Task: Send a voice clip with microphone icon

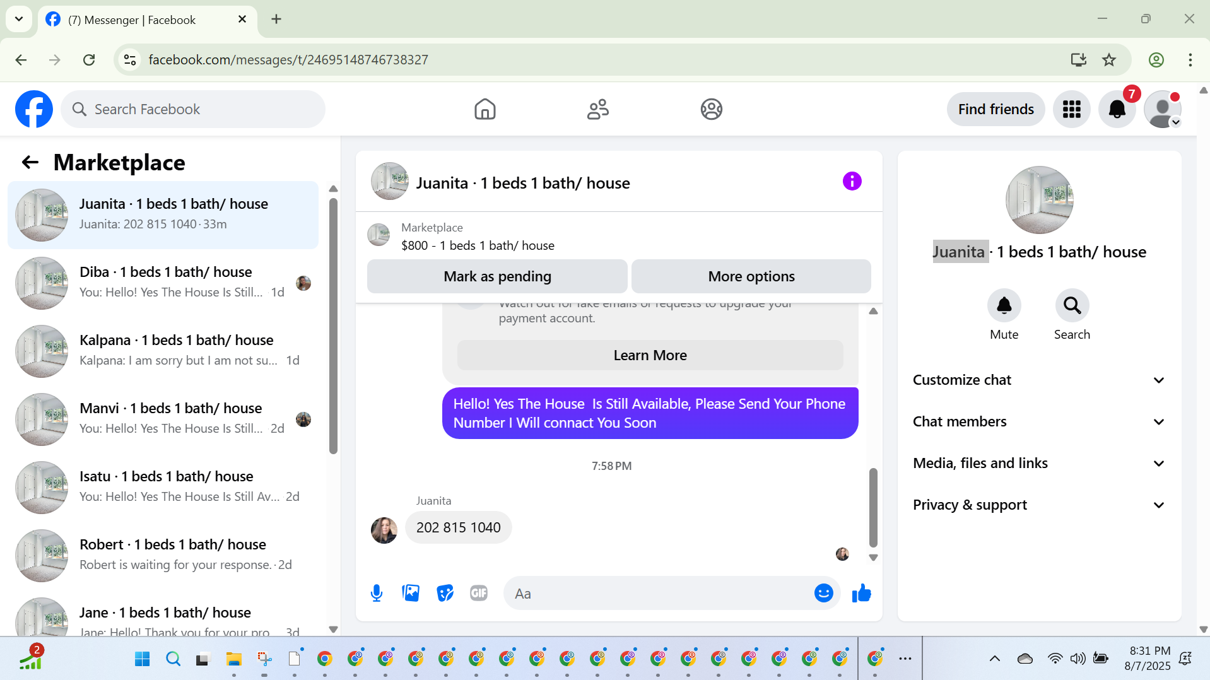Action: (x=377, y=593)
